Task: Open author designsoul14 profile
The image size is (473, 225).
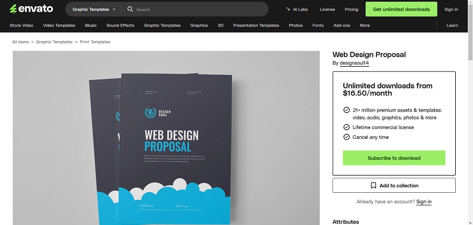Action: coord(354,63)
